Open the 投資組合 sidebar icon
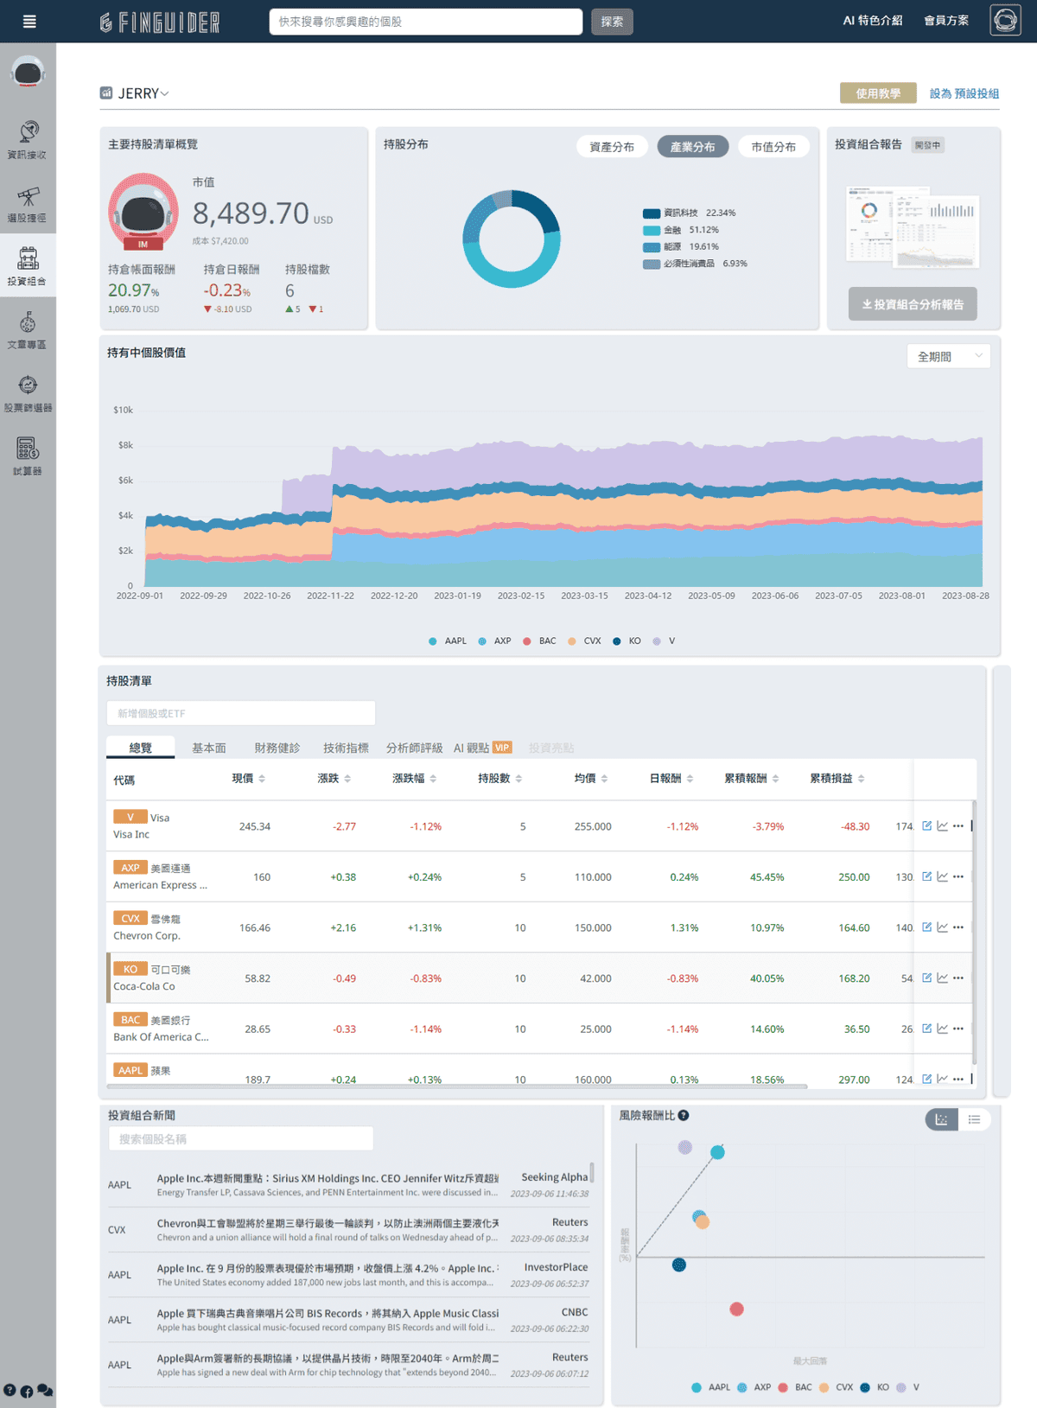Image resolution: width=1037 pixels, height=1408 pixels. coord(28,265)
